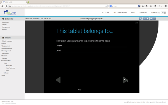Click browser home icon
Viewport: 168px width, 105px height.
(x=2, y=6)
